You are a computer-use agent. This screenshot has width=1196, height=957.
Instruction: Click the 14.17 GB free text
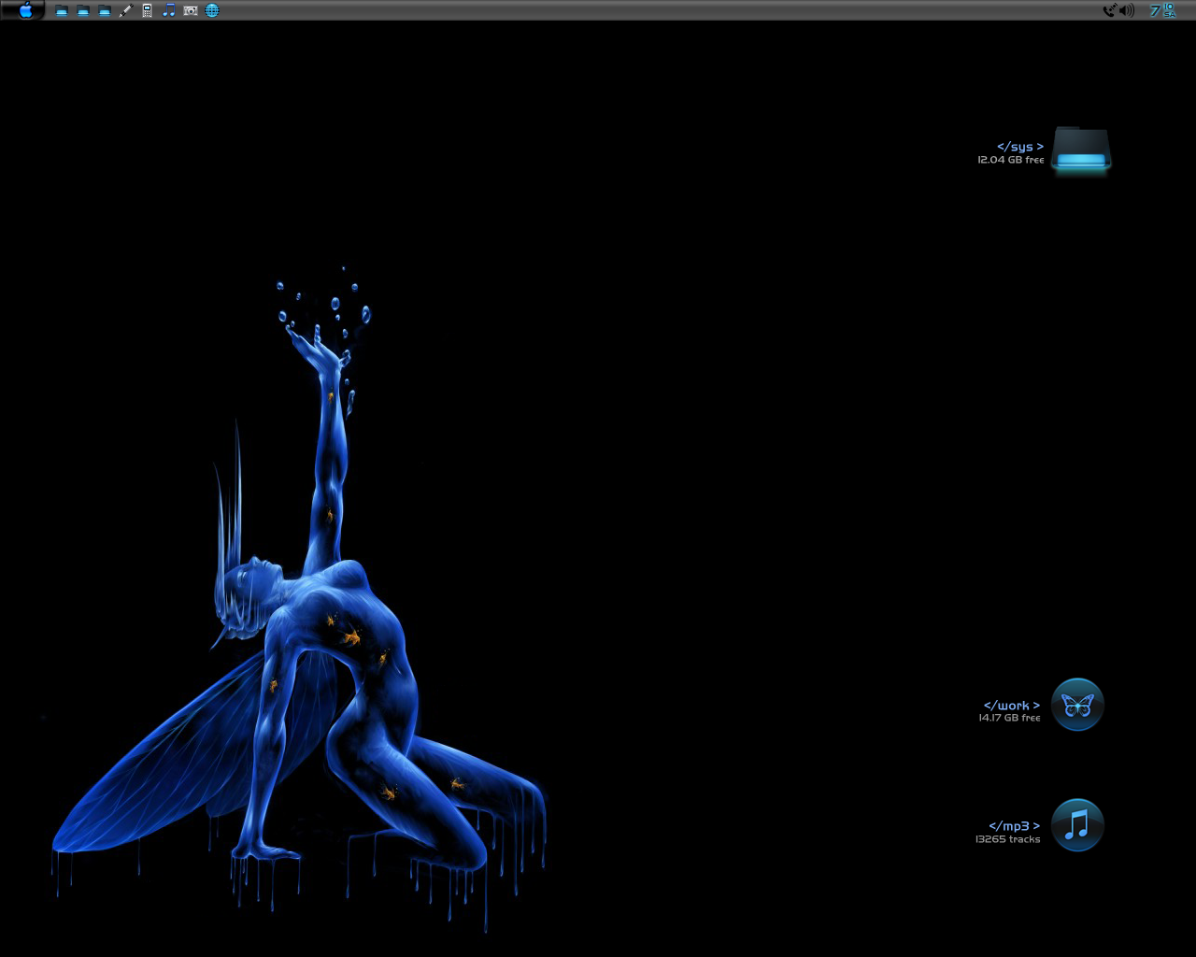pos(1009,718)
